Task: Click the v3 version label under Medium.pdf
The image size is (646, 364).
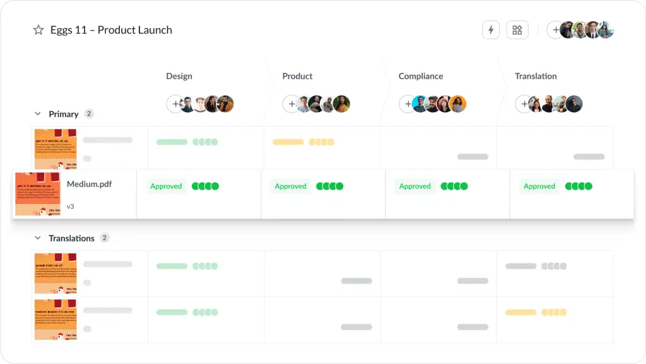Action: [69, 206]
